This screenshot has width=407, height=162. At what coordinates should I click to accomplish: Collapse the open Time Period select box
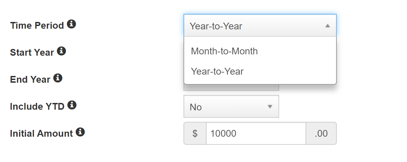click(x=260, y=25)
